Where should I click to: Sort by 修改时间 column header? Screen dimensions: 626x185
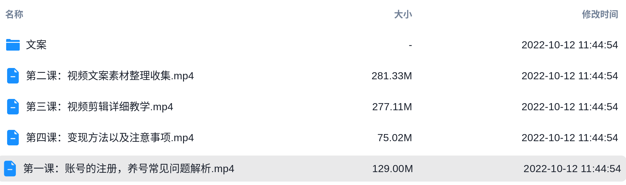600,14
